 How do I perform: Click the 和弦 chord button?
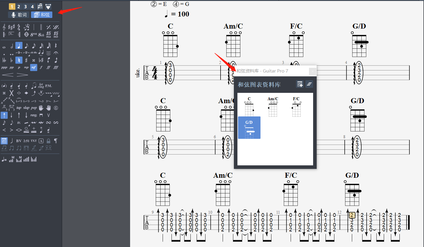pyautogui.click(x=42, y=15)
